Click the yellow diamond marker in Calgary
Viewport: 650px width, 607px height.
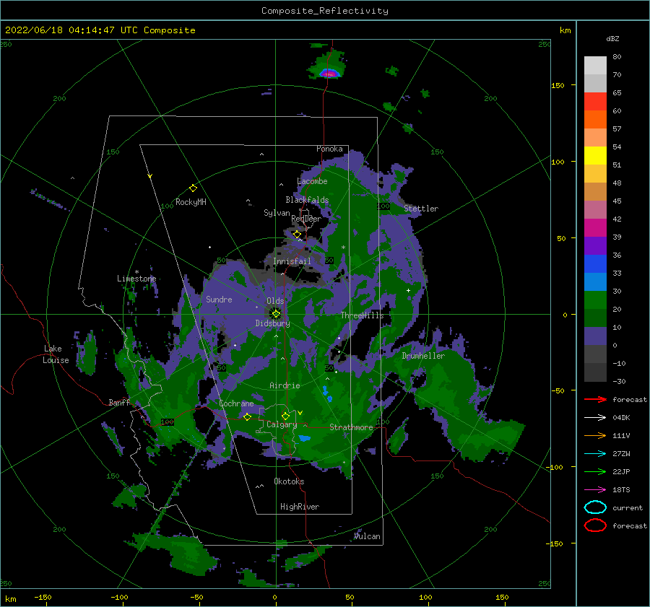point(285,416)
